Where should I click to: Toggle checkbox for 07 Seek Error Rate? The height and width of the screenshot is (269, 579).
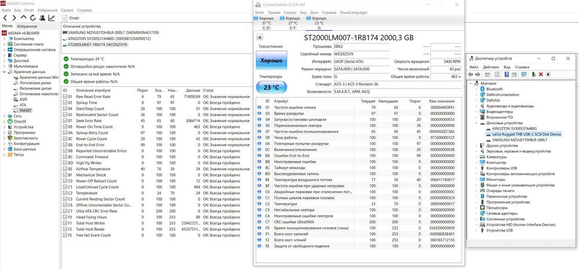pos(65,121)
